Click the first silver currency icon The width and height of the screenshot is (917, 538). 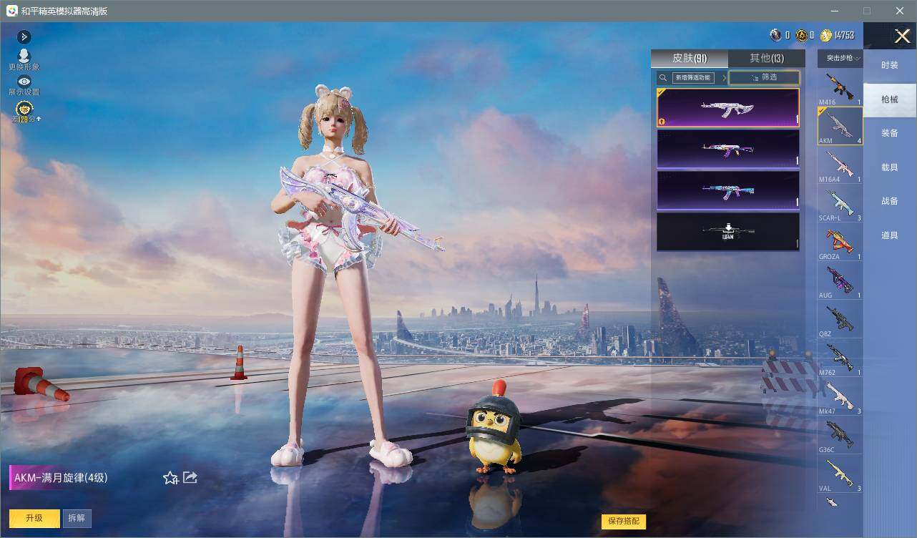pyautogui.click(x=776, y=35)
